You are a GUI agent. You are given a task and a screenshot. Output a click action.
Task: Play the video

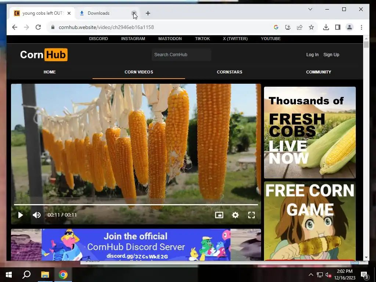(21, 215)
